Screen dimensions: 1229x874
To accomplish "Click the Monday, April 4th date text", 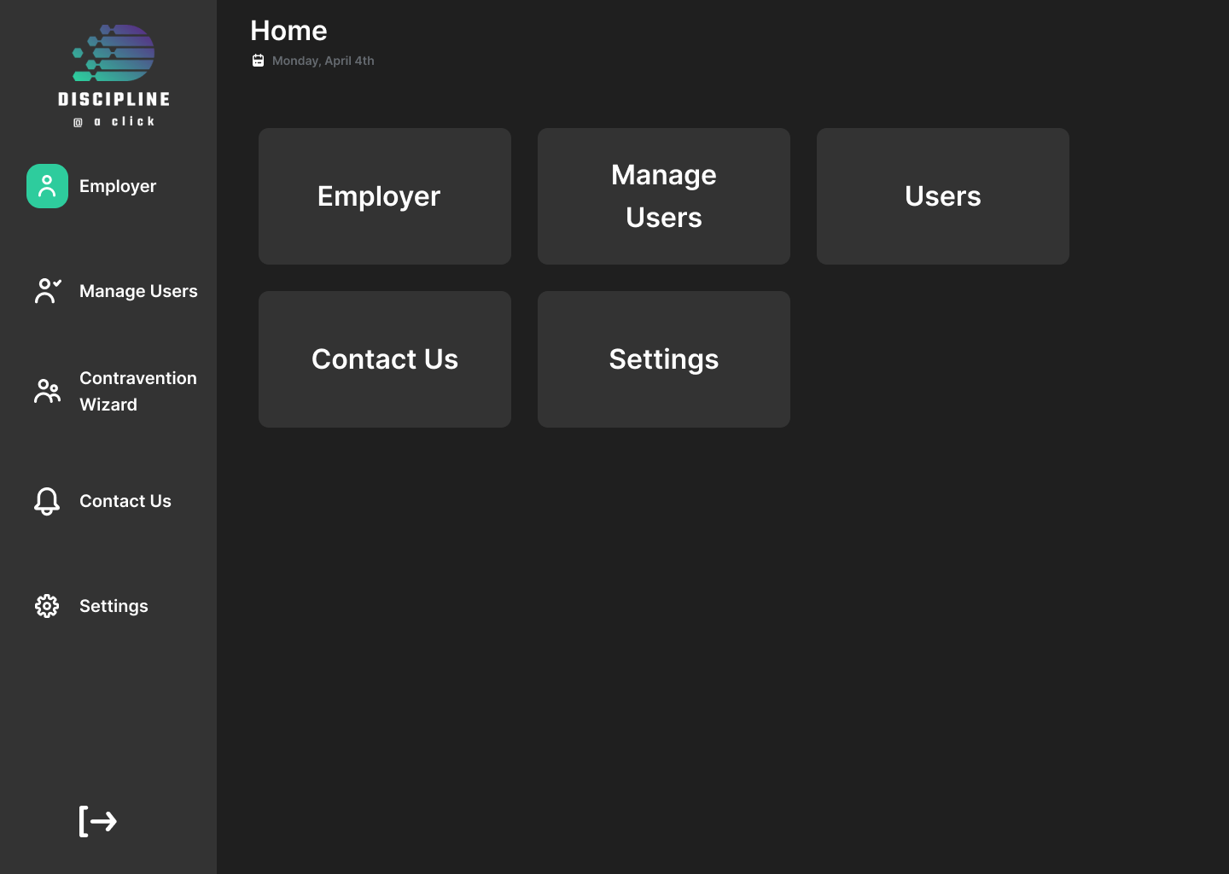I will [323, 61].
